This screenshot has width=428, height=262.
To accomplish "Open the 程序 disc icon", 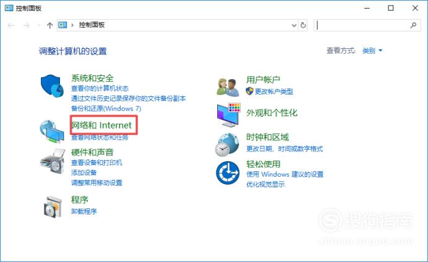I will click(x=53, y=206).
